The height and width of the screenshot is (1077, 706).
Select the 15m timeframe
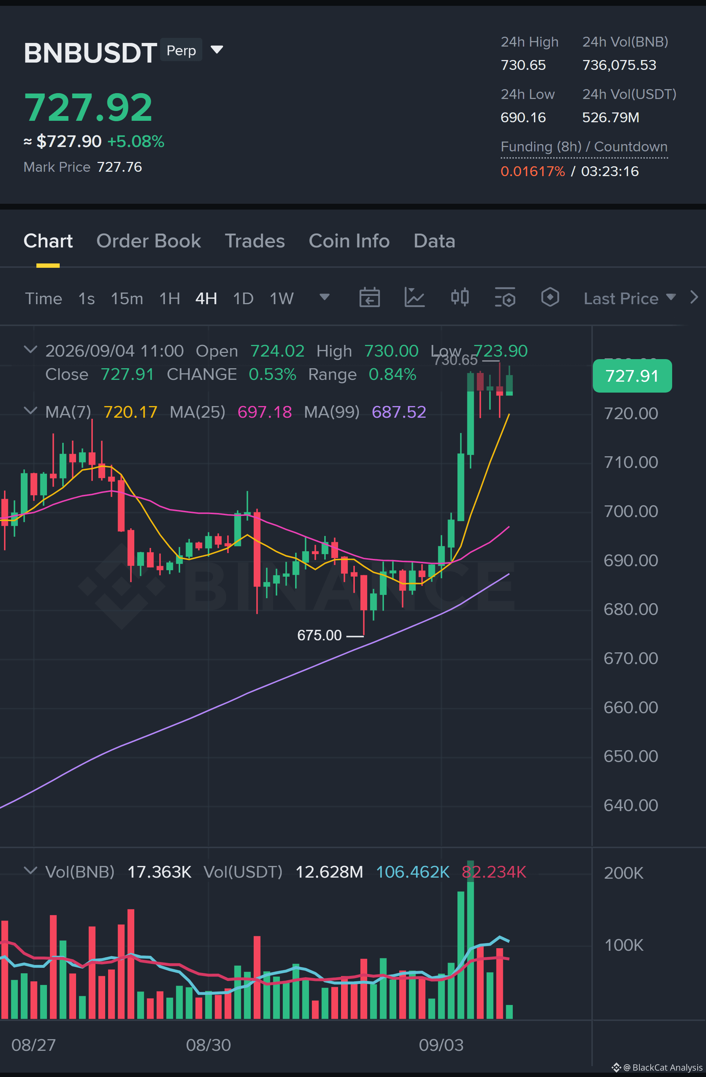coord(127,299)
